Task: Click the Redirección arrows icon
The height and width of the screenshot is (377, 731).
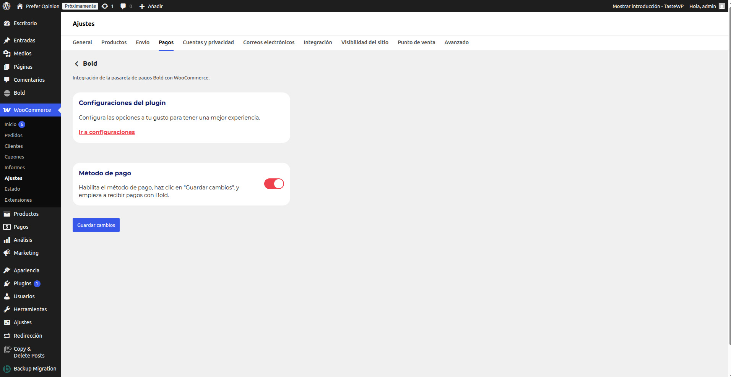Action: coord(7,336)
